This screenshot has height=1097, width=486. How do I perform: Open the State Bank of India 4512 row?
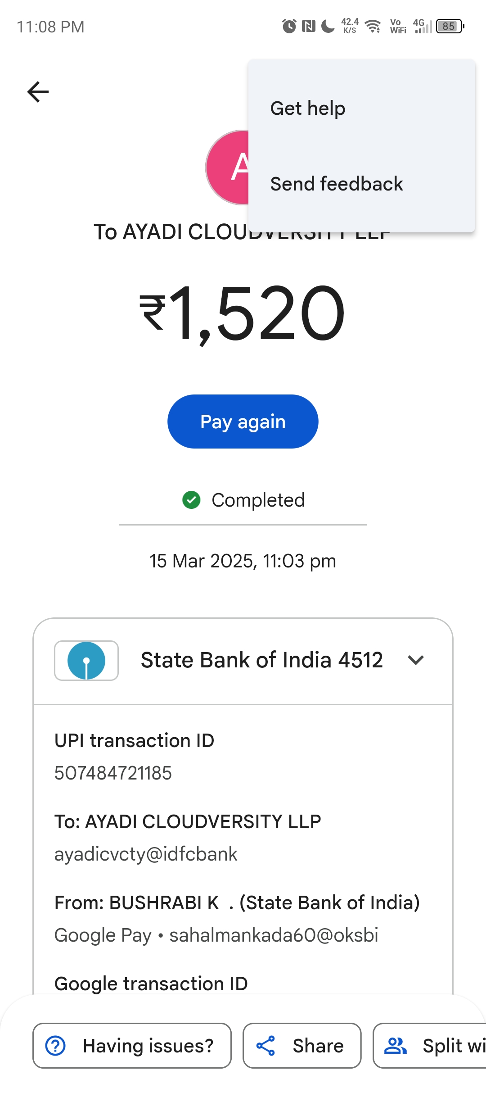click(x=261, y=660)
